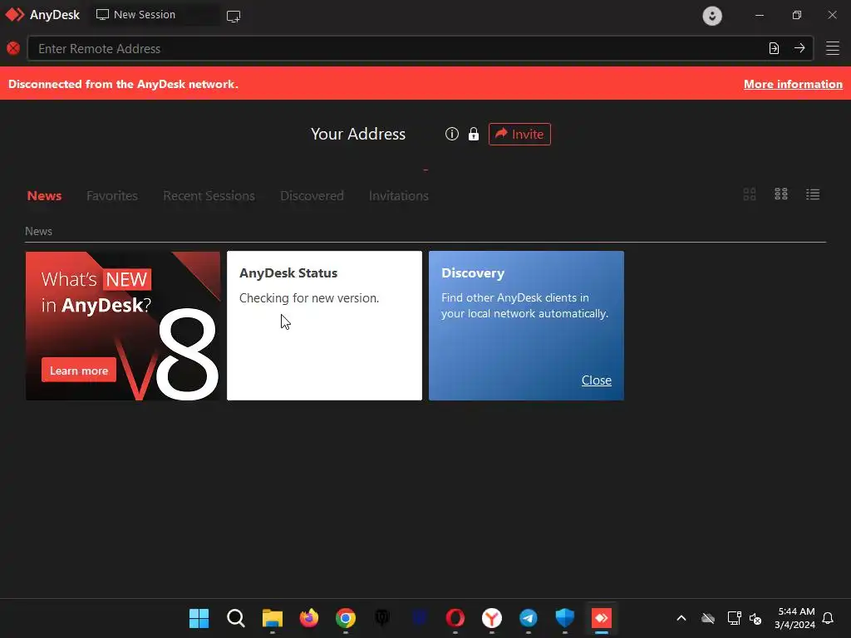Click AnyDesk icon in taskbar

click(x=602, y=618)
